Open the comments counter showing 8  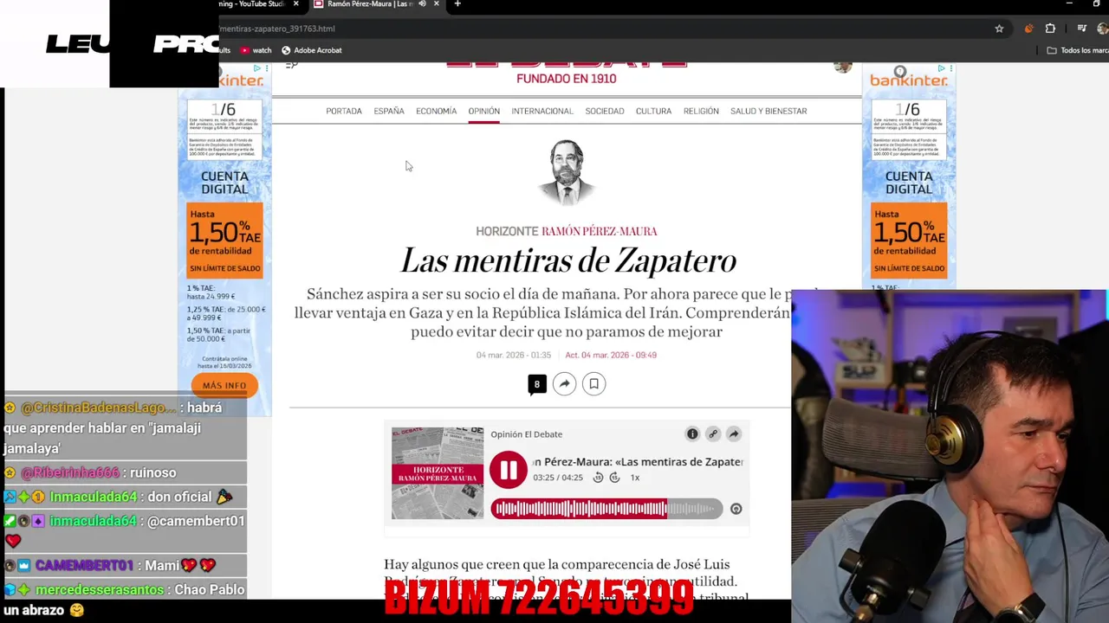pyautogui.click(x=537, y=384)
